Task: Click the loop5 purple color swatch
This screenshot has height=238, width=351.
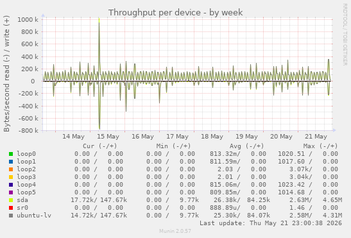Action: coord(11,192)
